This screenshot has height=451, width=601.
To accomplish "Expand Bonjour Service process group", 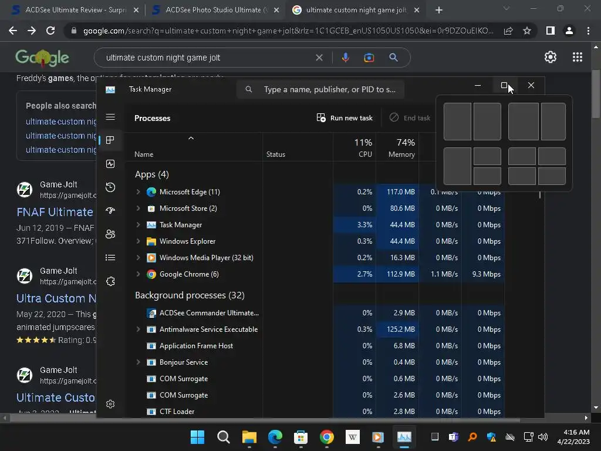I will click(139, 362).
